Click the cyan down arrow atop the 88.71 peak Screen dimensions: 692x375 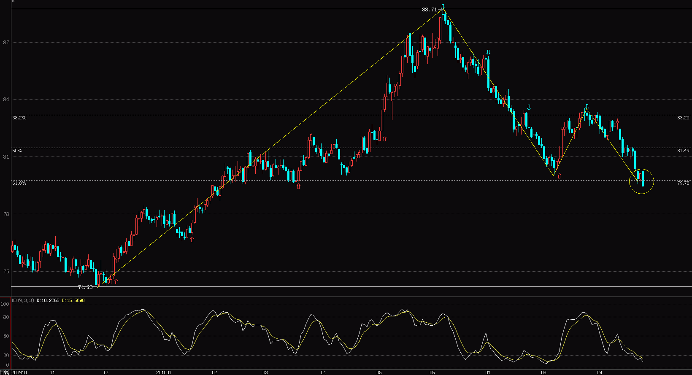pyautogui.click(x=443, y=7)
